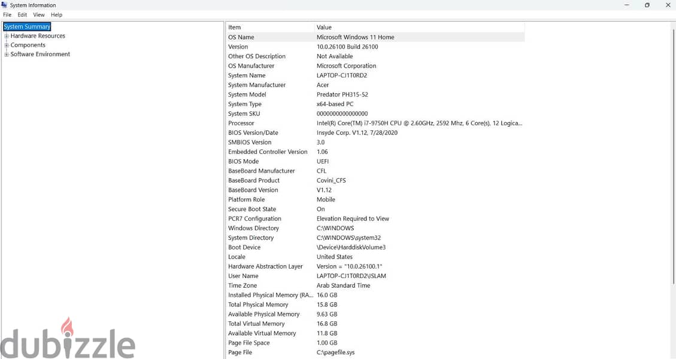The height and width of the screenshot is (359, 676).
Task: Click value LAPTOP-CJ1T0RD2 next to System Name
Action: (x=342, y=75)
